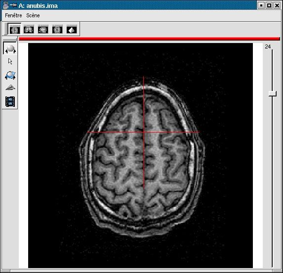Switch to the axial view icon
Screen dimensions: 283x273
click(x=15, y=30)
